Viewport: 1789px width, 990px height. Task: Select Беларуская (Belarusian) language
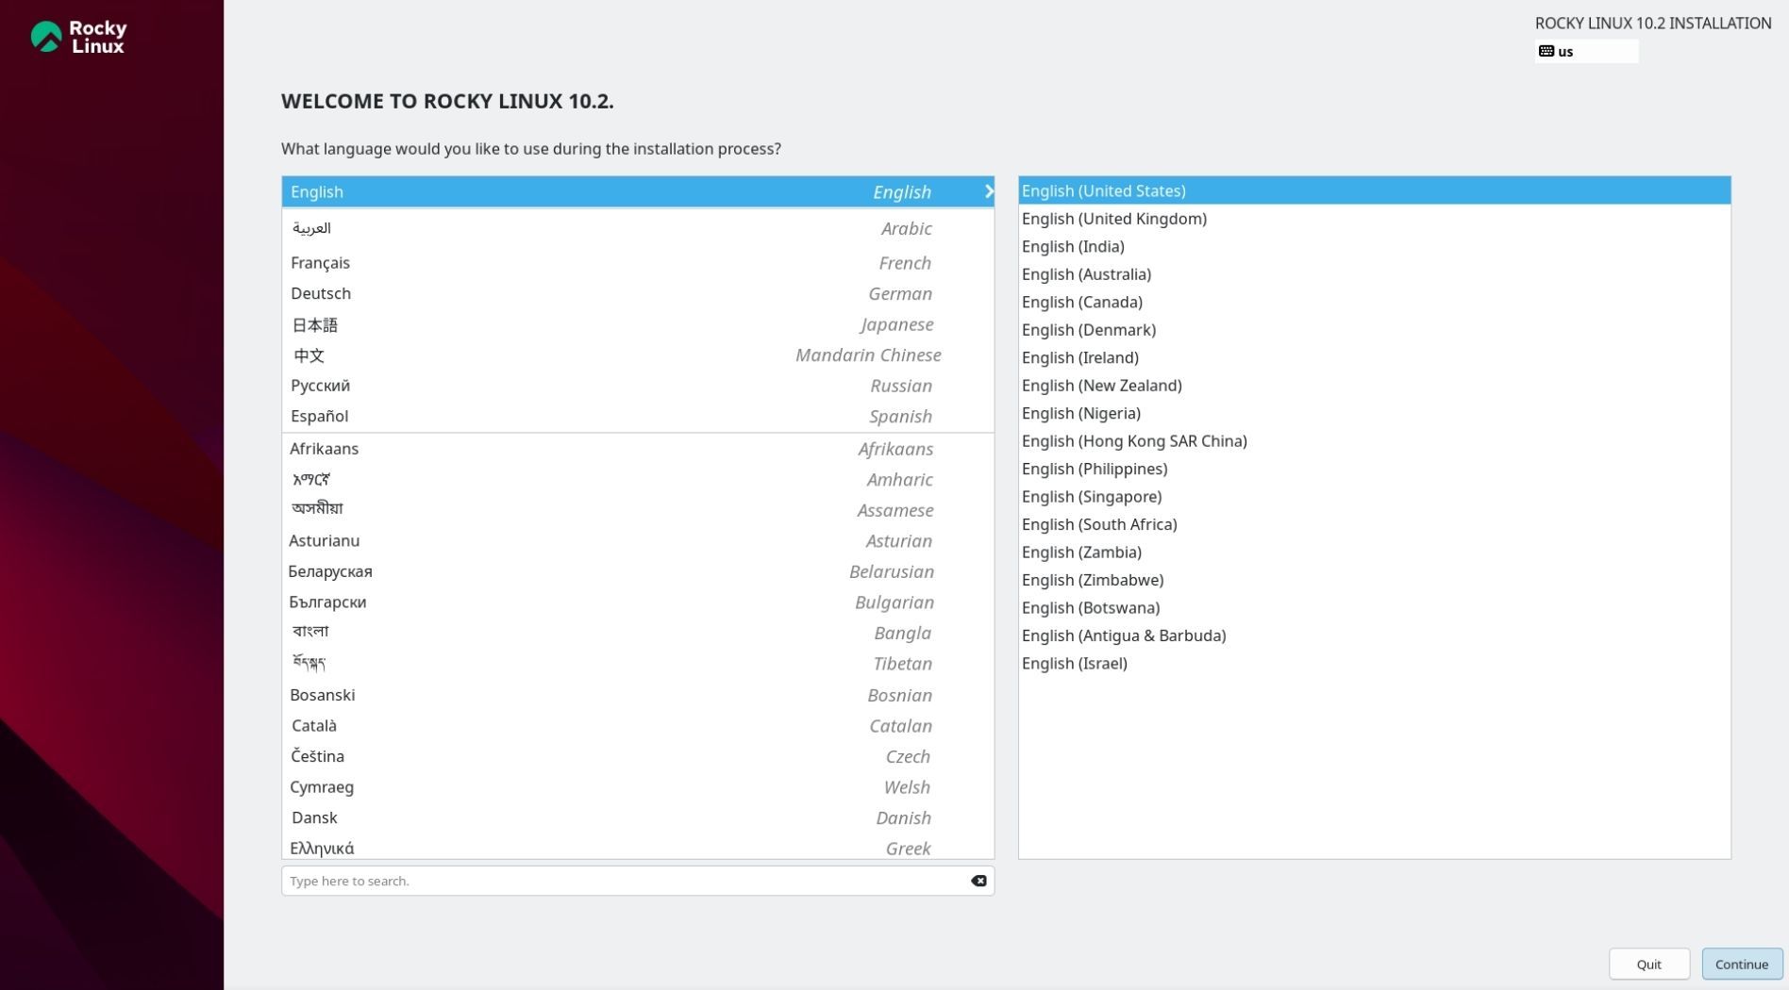pyautogui.click(x=638, y=571)
